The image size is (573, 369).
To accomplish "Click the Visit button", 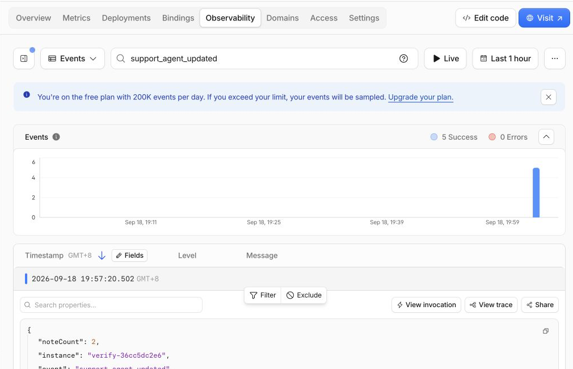I will [x=544, y=18].
